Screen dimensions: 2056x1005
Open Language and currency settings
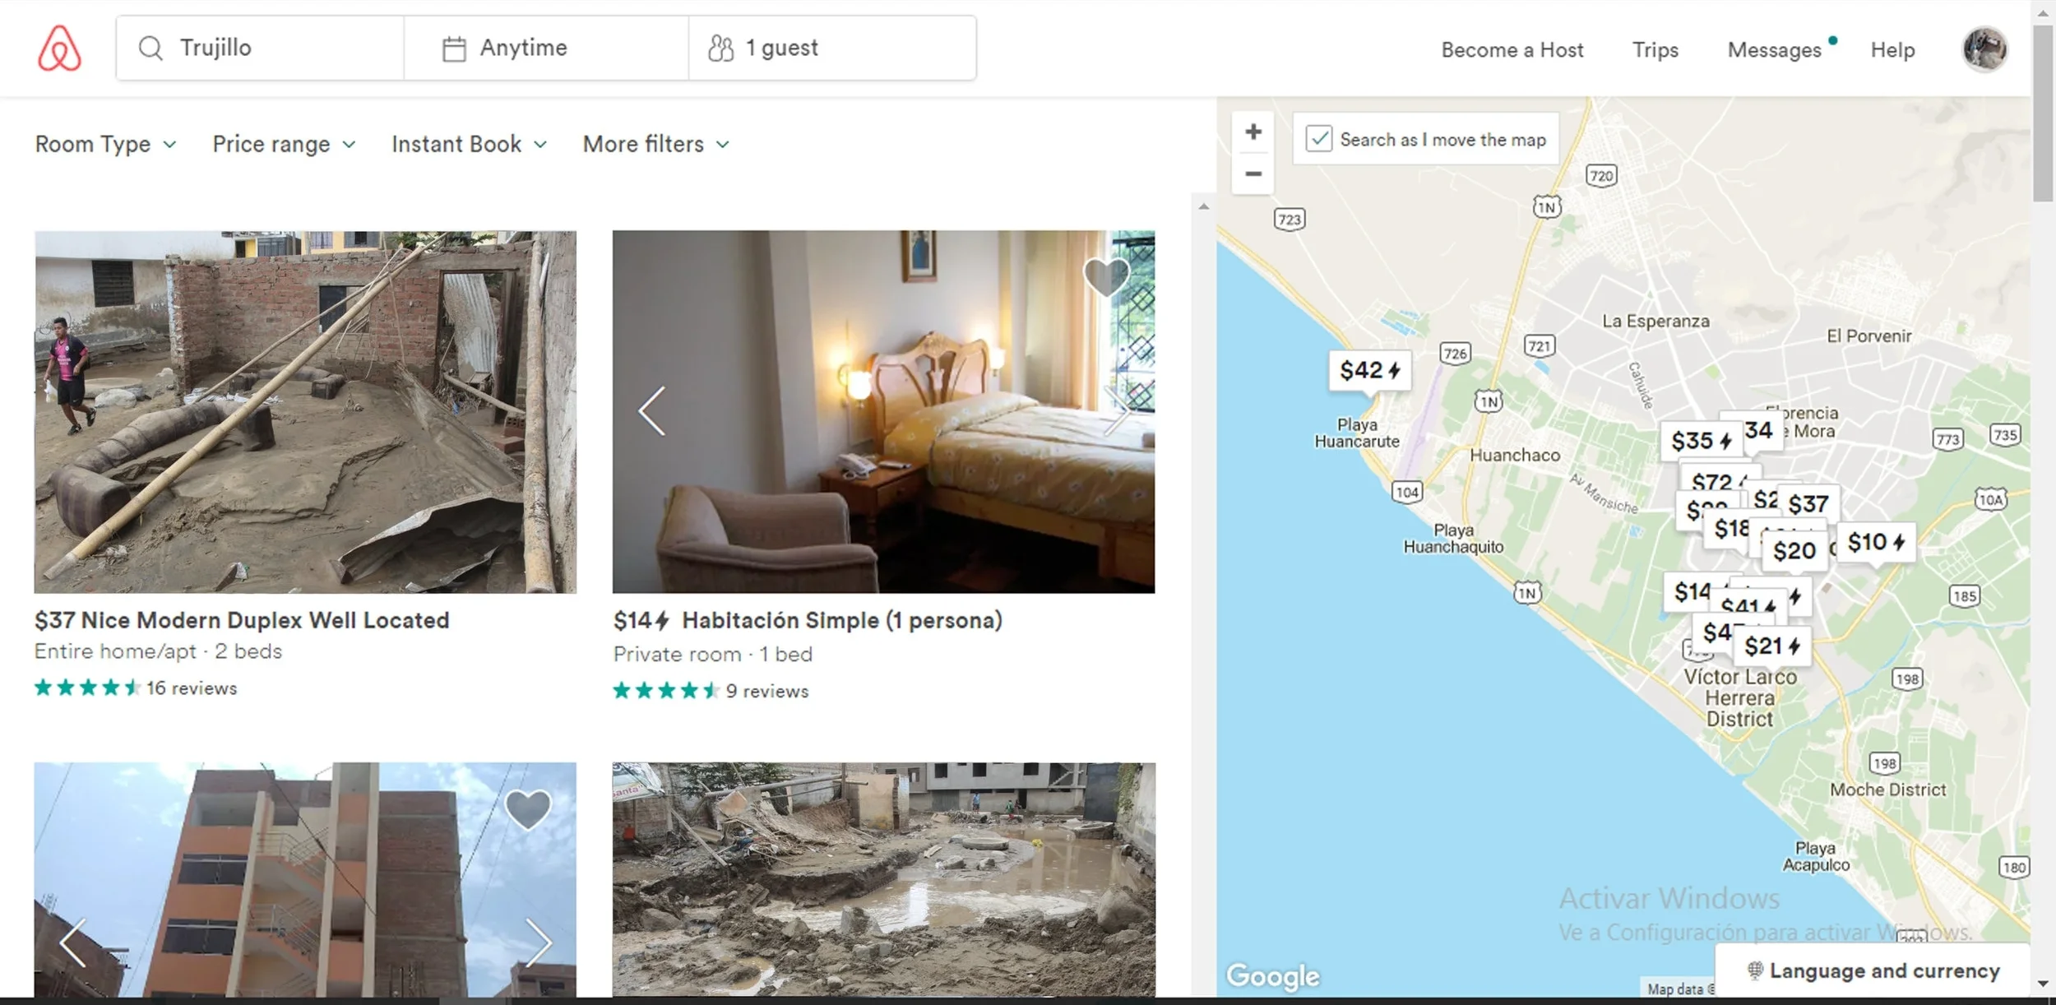click(x=1873, y=970)
